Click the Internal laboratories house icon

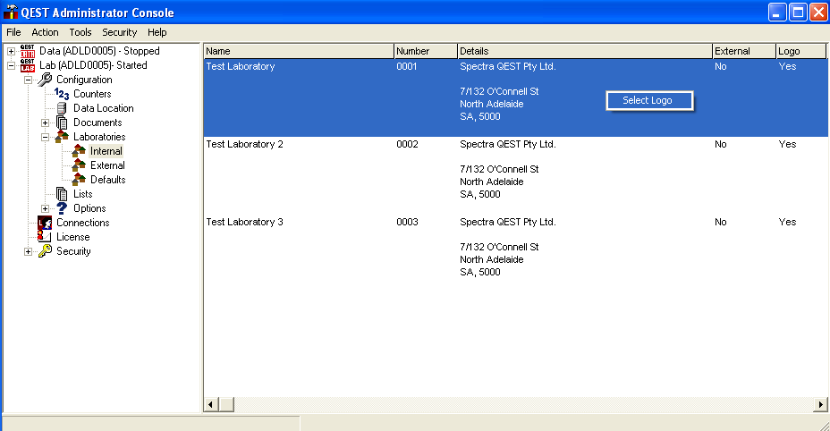coord(79,151)
